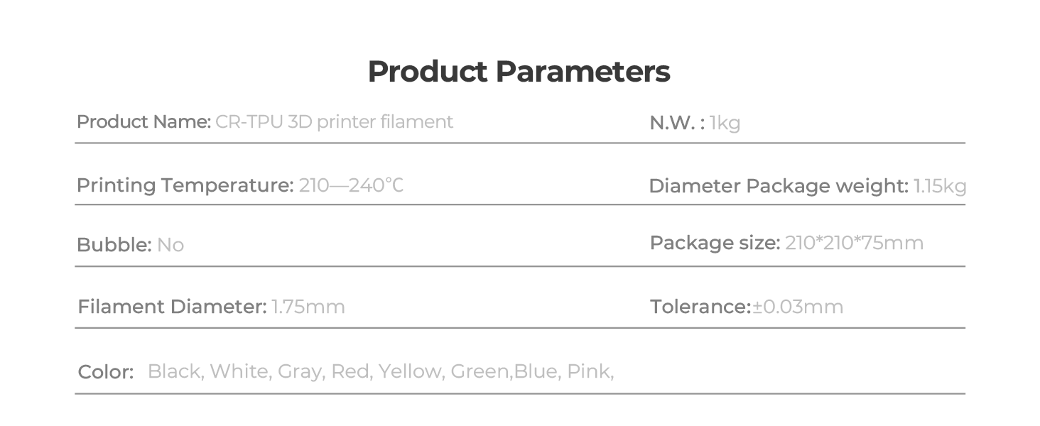Click the "CR-TPU 3D printer filament" value
The width and height of the screenshot is (1040, 426).
(x=334, y=122)
